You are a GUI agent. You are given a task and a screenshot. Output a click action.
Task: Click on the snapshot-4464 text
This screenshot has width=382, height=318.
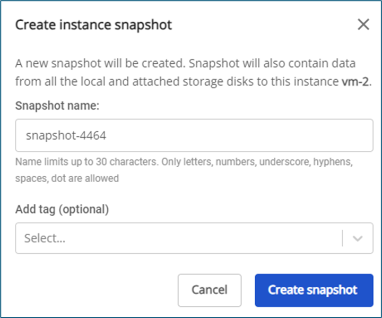pyautogui.click(x=66, y=135)
